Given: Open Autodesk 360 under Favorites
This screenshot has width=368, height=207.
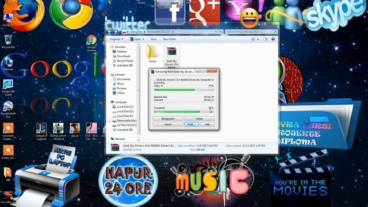Looking at the screenshot, I should tap(125, 65).
